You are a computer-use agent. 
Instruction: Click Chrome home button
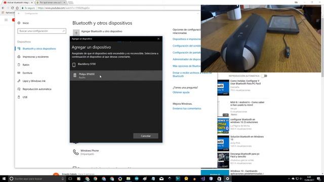(17, 8)
